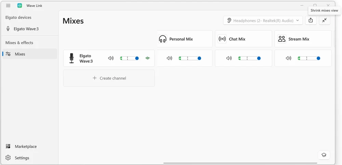
Task: Click the Elgato Wave:3 channel name
Action: point(86,59)
